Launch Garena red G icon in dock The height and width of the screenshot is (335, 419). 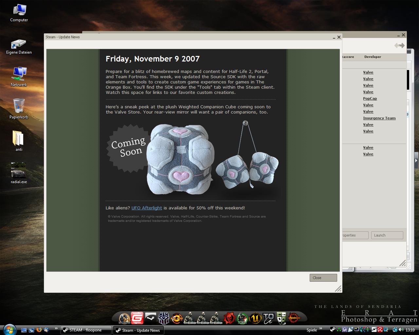[137, 318]
